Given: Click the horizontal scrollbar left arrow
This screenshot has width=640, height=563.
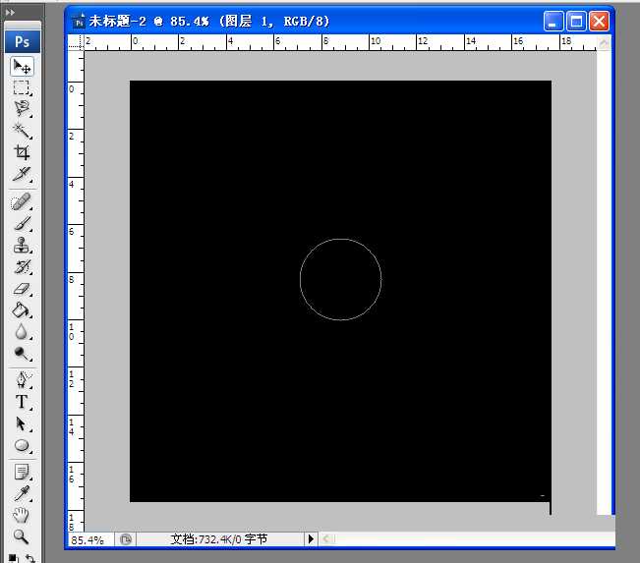Looking at the screenshot, I should coord(327,539).
